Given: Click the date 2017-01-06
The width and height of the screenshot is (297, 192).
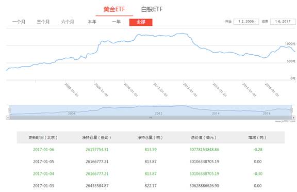Looking at the screenshot, I should pyautogui.click(x=43, y=150).
